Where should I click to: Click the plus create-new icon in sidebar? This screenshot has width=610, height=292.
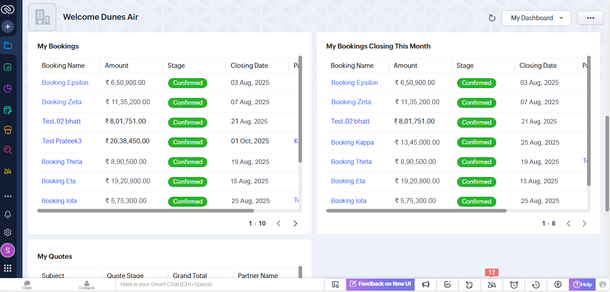[x=8, y=27]
